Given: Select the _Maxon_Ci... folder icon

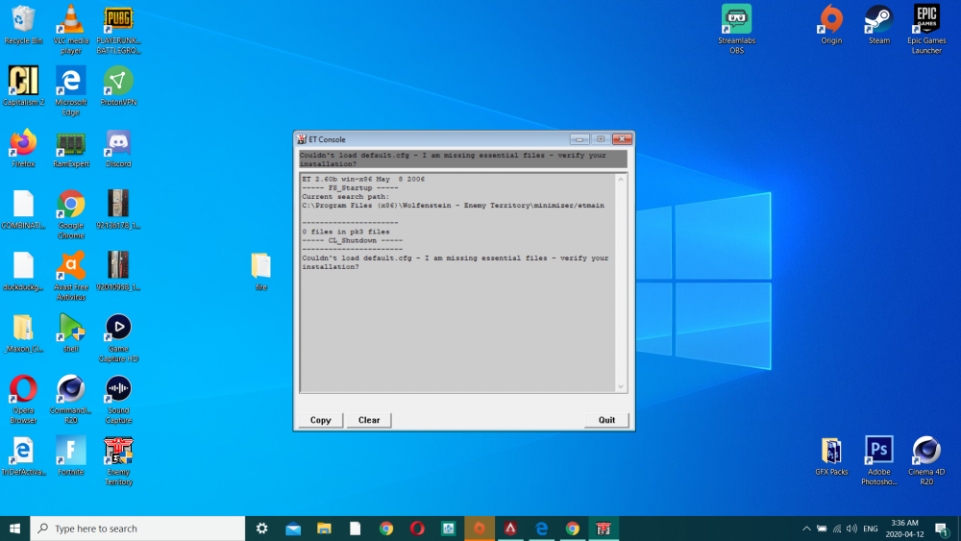Looking at the screenshot, I should [x=23, y=332].
